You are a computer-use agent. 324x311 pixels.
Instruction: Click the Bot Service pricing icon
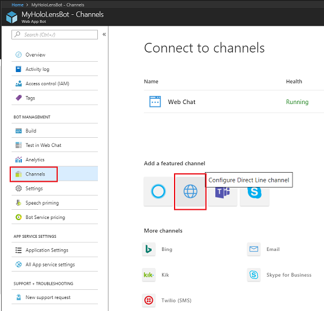click(x=18, y=217)
